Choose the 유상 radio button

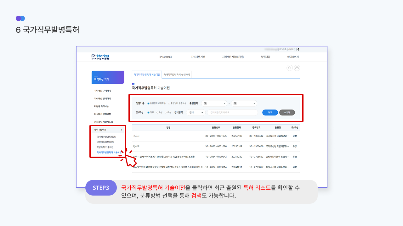pos(157,112)
